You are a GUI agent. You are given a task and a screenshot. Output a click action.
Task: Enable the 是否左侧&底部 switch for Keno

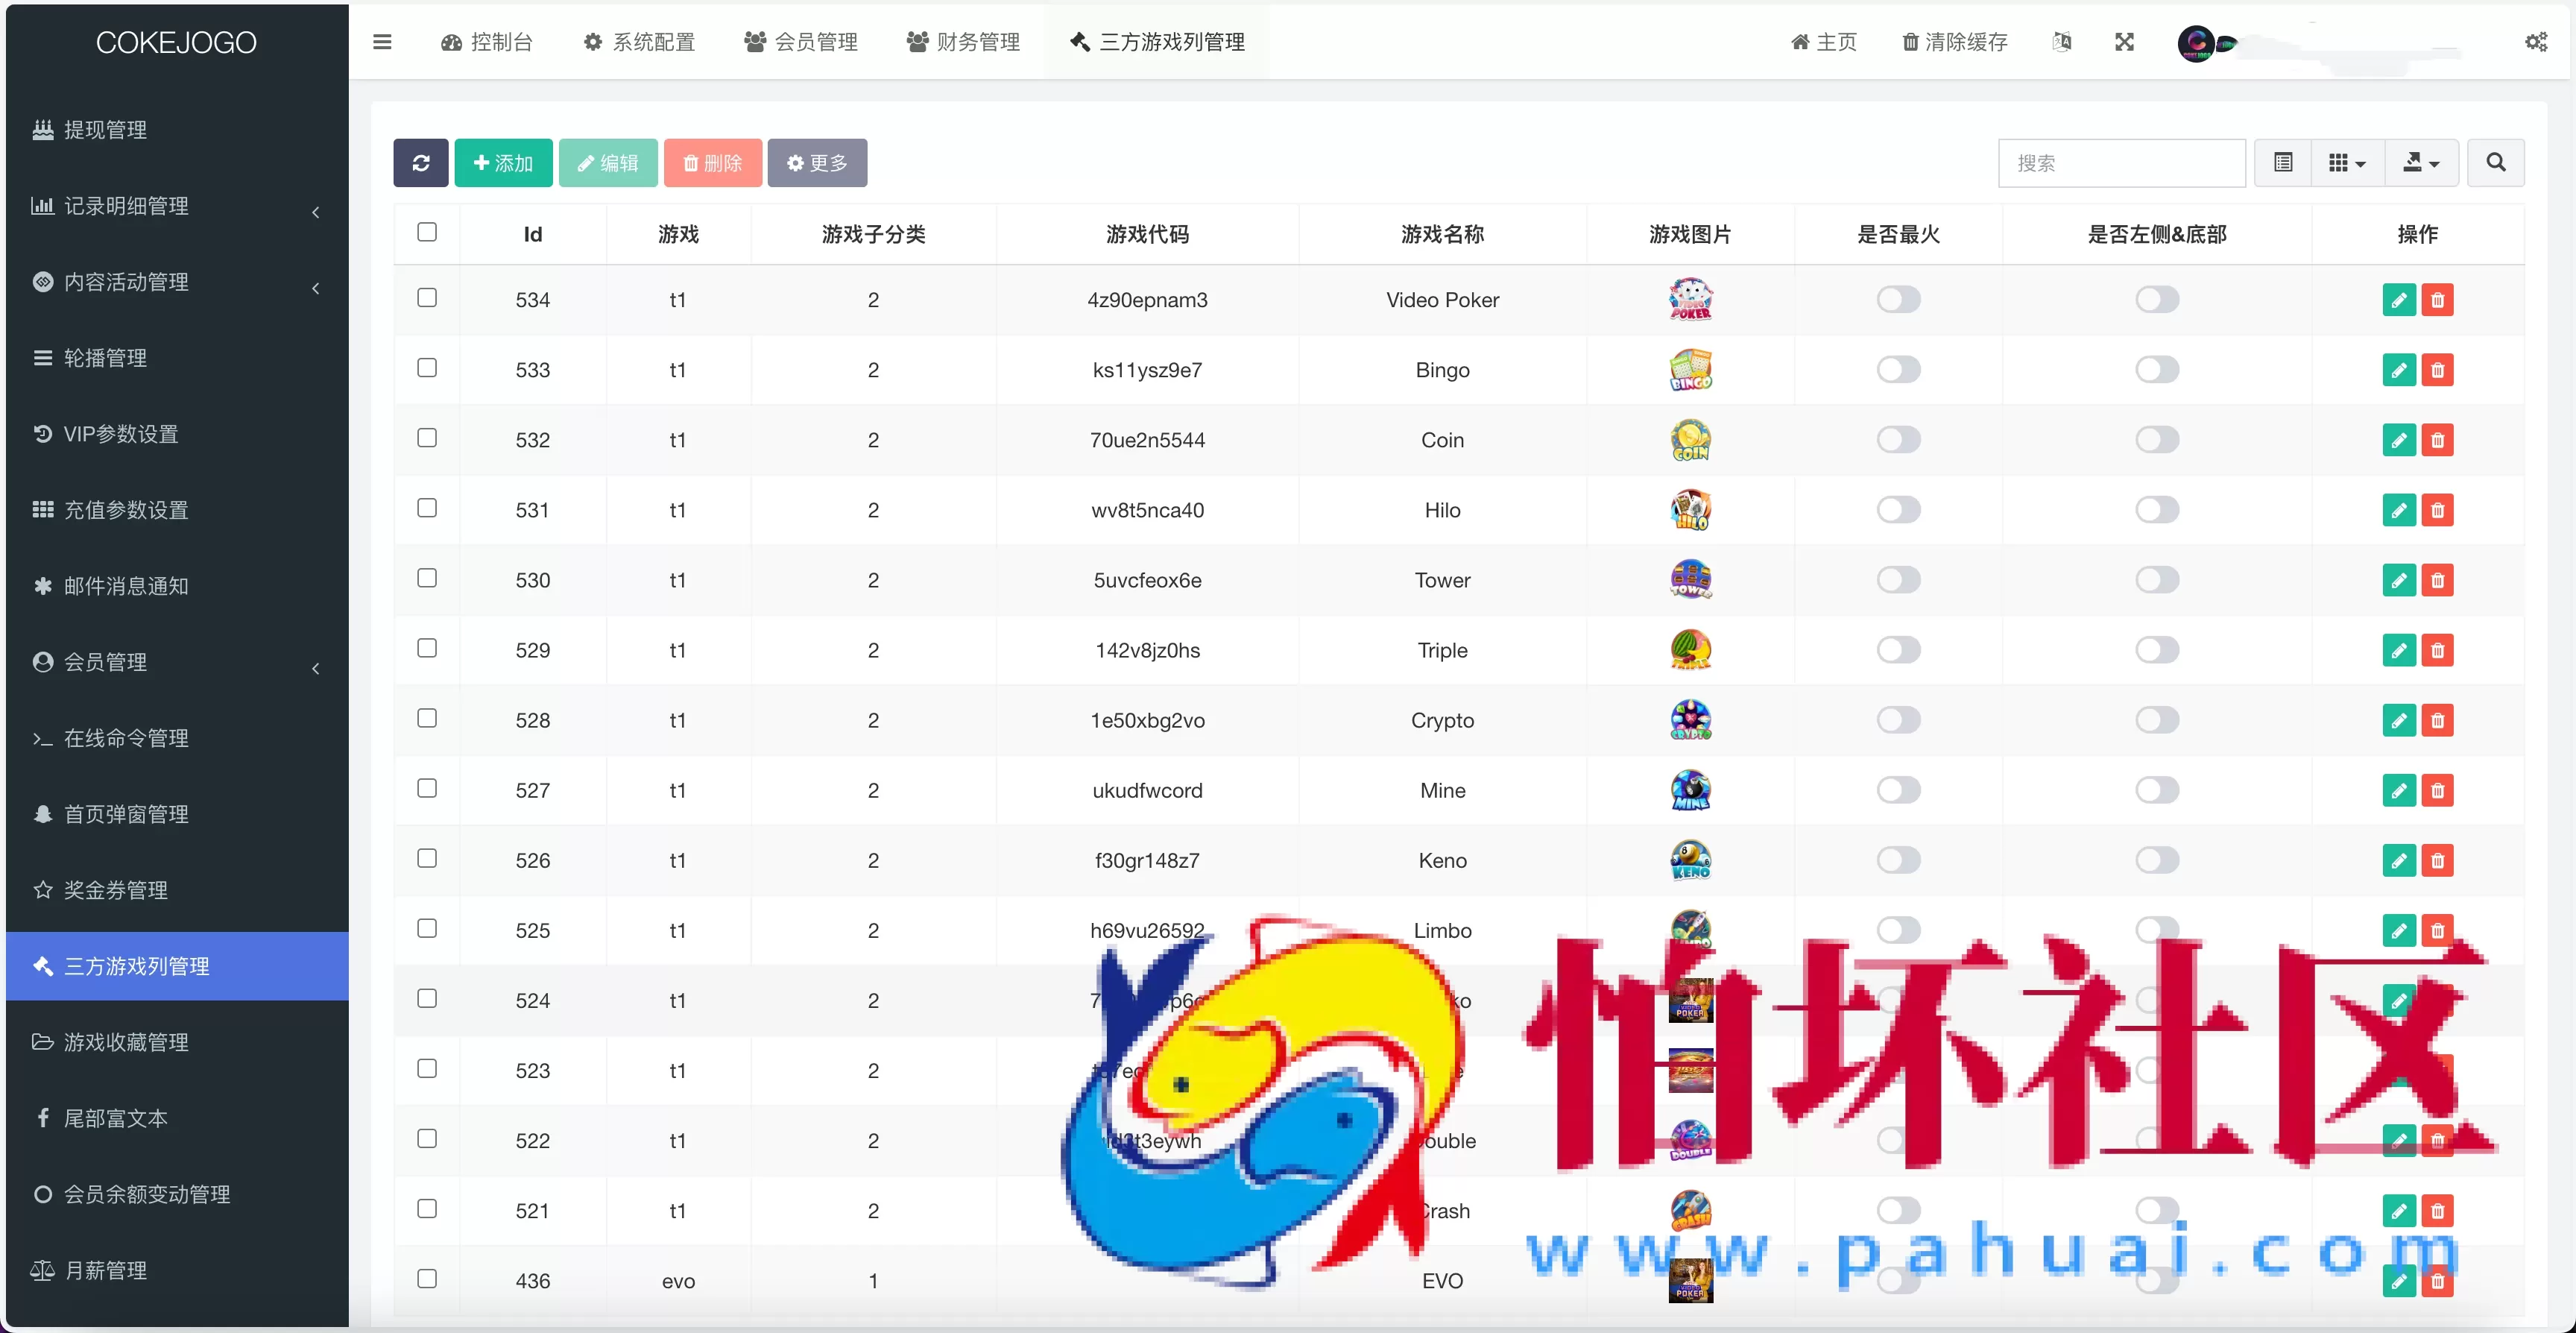(x=2156, y=859)
